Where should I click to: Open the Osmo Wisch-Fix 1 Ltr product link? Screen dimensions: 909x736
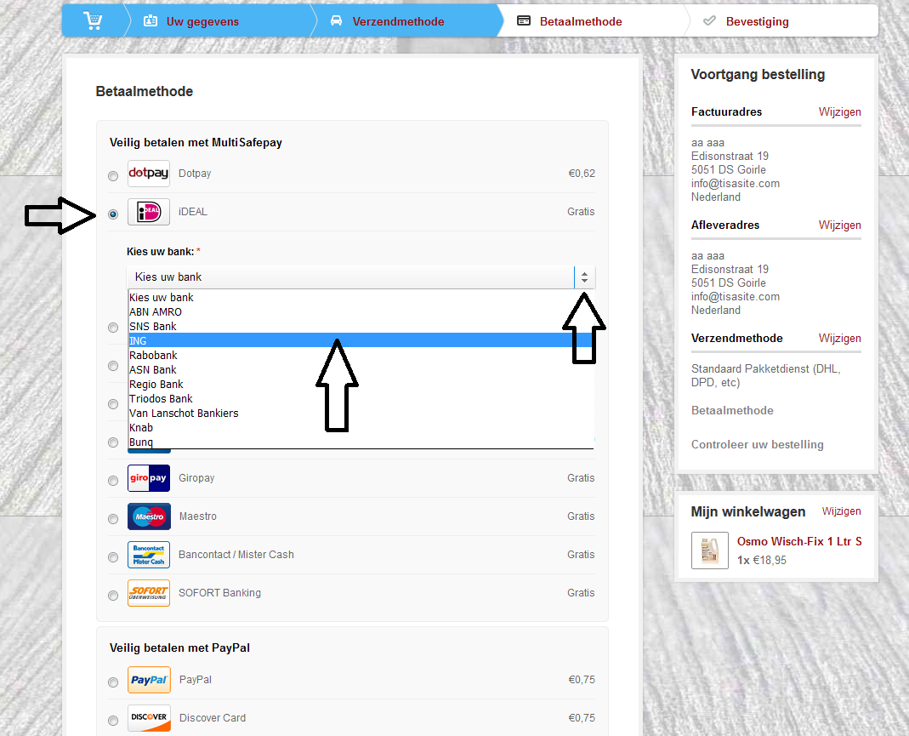(x=798, y=541)
